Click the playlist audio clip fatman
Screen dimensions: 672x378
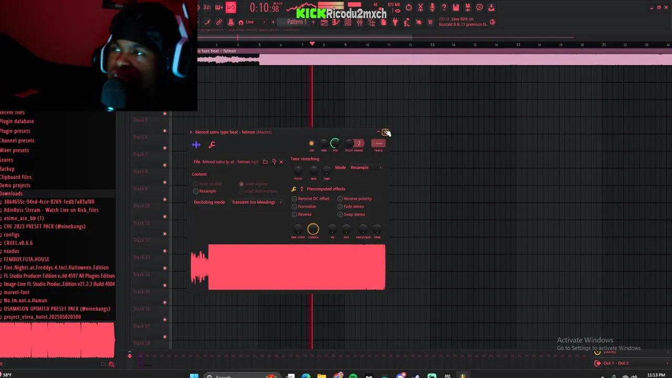pyautogui.click(x=434, y=57)
